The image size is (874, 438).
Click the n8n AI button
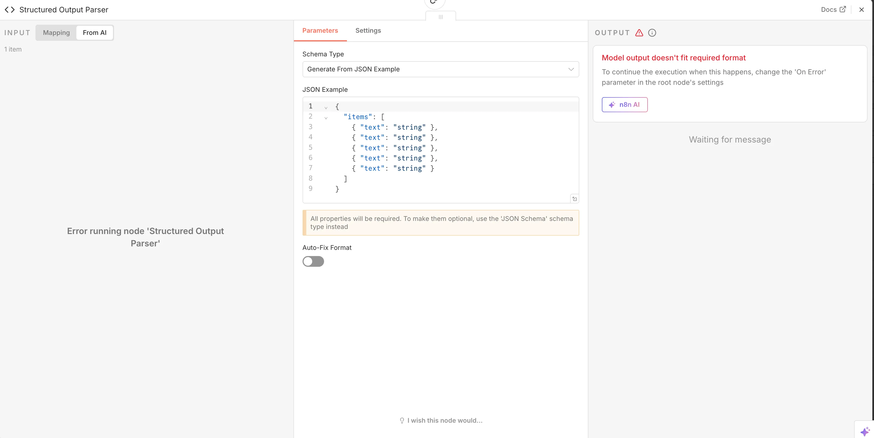(x=624, y=105)
